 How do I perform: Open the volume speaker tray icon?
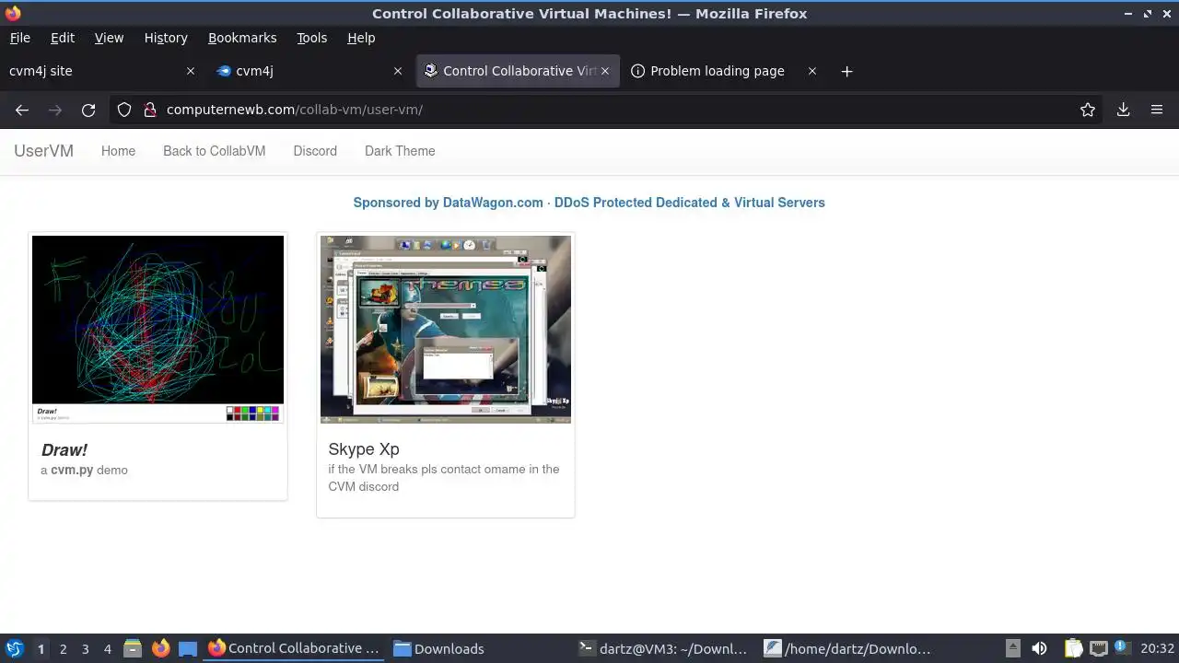point(1039,648)
